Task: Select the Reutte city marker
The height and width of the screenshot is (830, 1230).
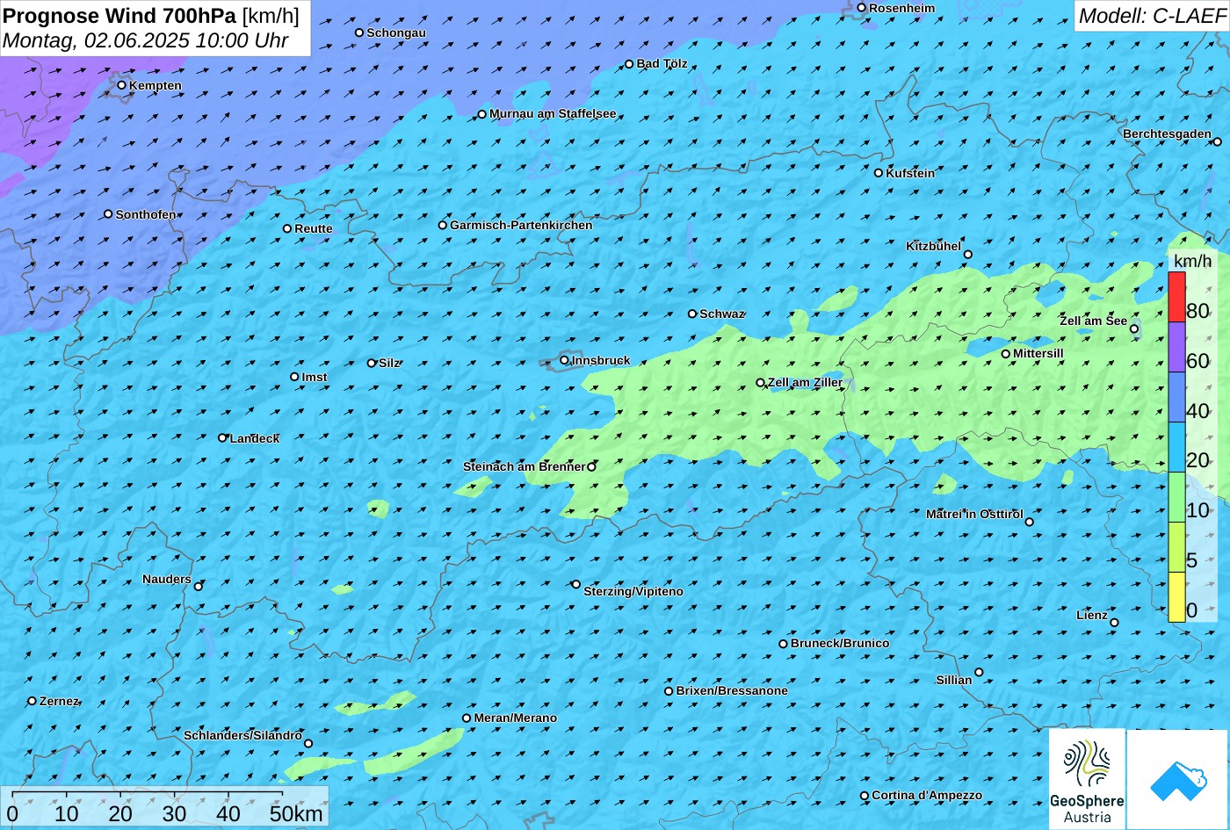Action: 287,228
